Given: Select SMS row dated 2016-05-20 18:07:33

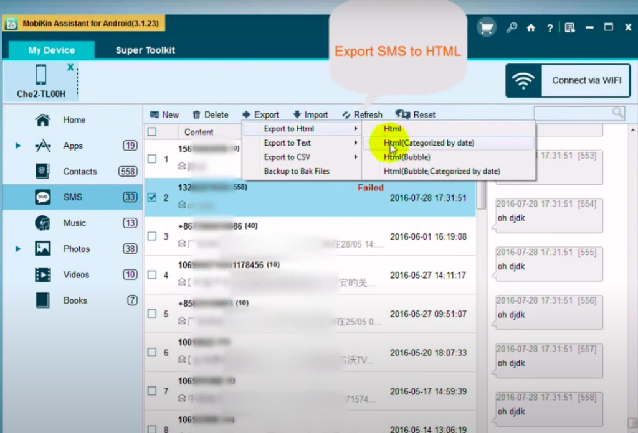Looking at the screenshot, I should pyautogui.click(x=310, y=352).
